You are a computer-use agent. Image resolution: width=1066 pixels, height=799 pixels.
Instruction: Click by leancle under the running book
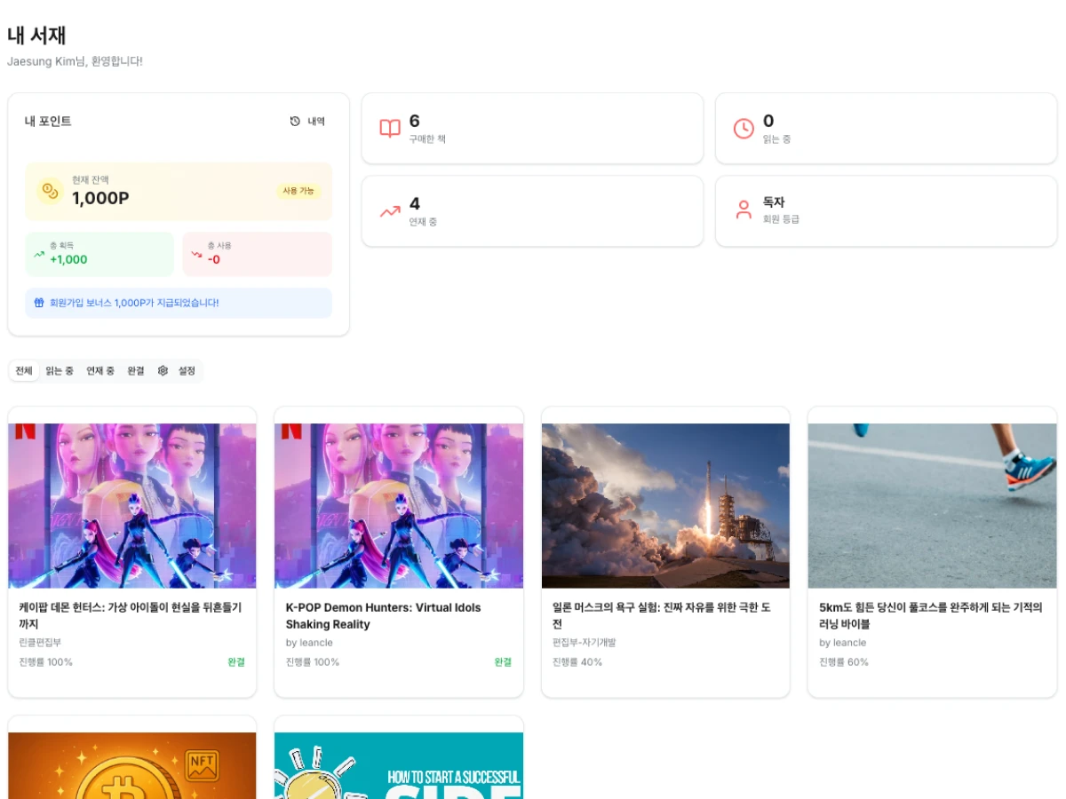click(842, 643)
